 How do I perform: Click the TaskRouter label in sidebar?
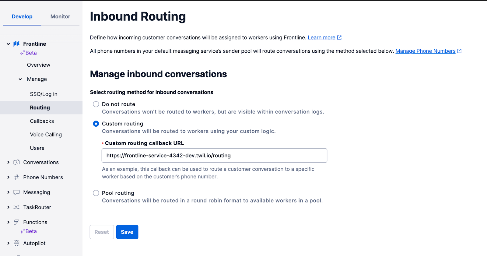point(37,207)
